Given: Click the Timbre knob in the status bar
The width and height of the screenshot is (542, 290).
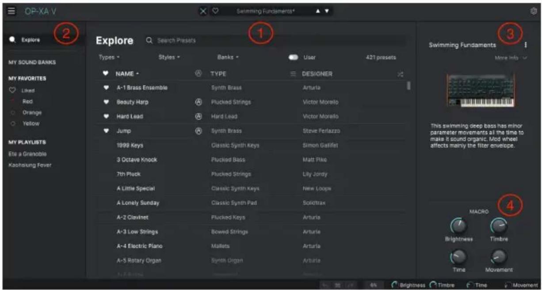Looking at the screenshot, I should [x=433, y=286].
